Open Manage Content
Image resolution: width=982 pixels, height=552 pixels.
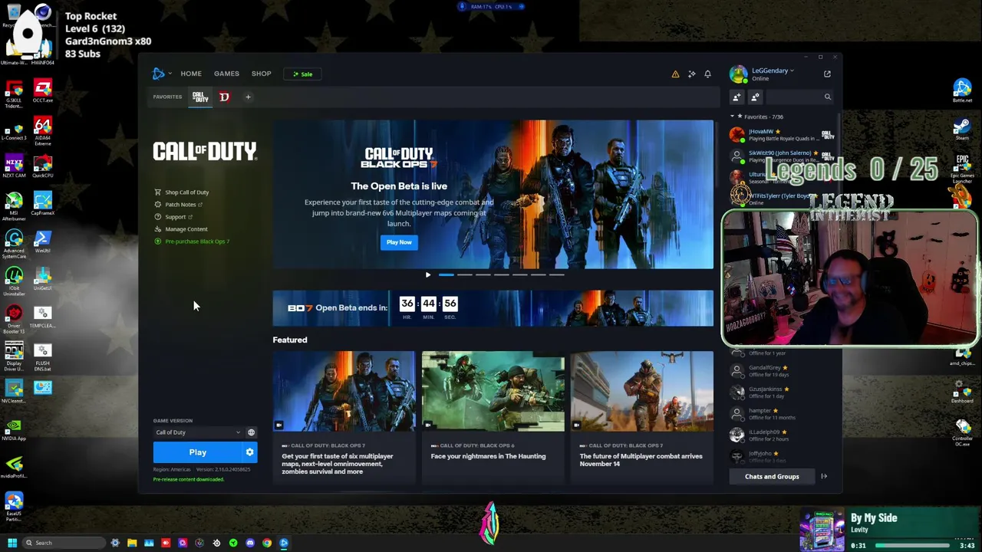click(181, 229)
